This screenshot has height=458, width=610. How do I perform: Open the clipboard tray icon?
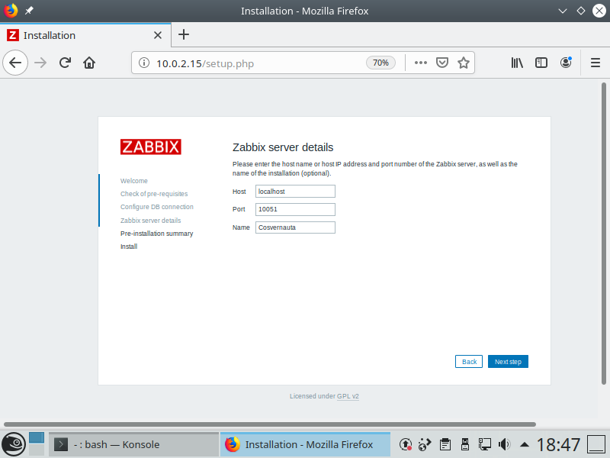[x=445, y=444]
